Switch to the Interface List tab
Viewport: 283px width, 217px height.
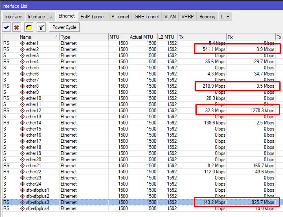(x=40, y=17)
